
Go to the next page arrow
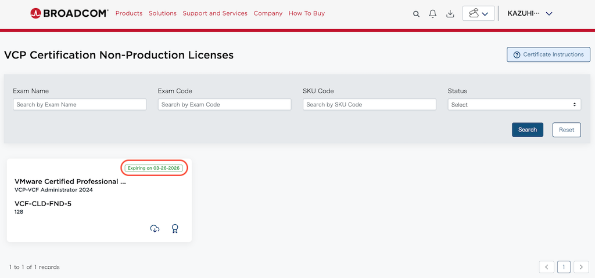[581, 267]
